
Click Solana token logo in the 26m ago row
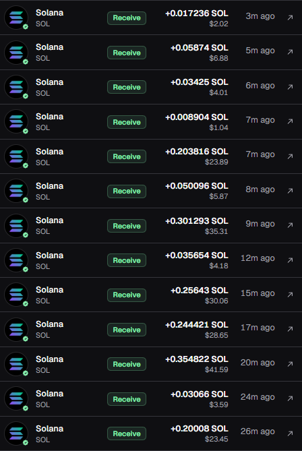pos(16,433)
